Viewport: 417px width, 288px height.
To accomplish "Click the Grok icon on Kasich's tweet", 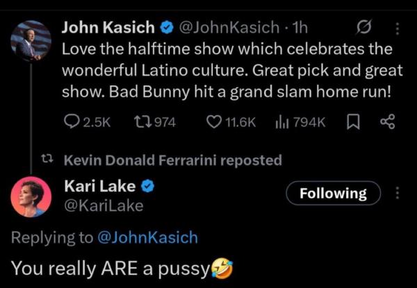I will pyautogui.click(x=361, y=29).
